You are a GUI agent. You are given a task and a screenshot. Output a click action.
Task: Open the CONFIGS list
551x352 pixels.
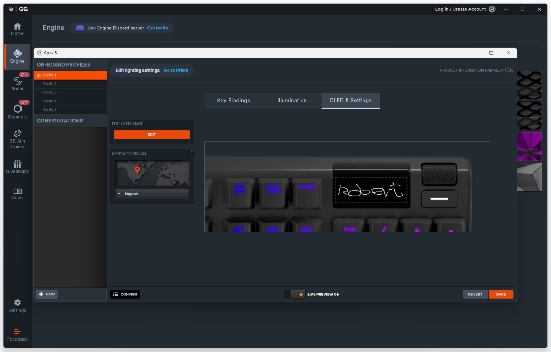coord(125,294)
